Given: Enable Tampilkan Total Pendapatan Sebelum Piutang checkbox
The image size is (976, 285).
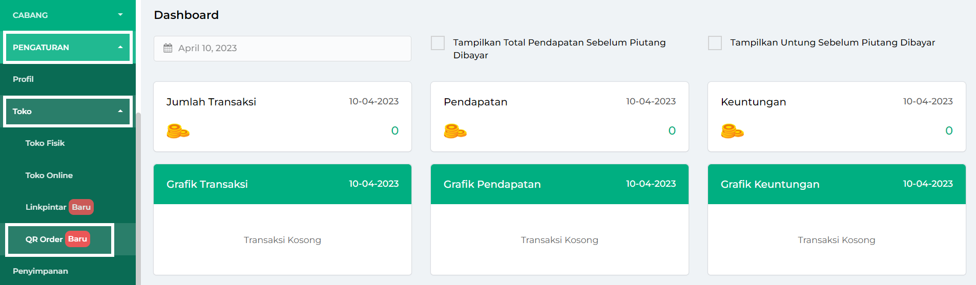Looking at the screenshot, I should pos(438,43).
